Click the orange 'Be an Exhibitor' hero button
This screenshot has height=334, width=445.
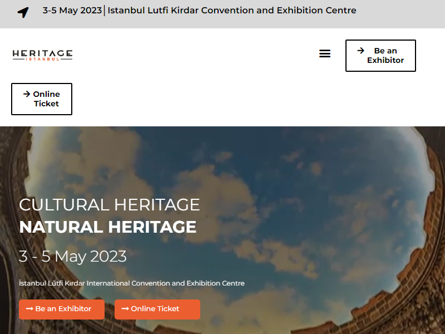(62, 309)
